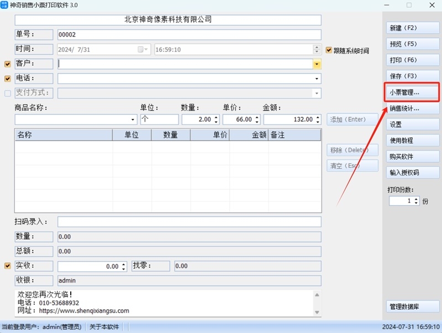The height and width of the screenshot is (333, 442).
Task: Click the 预览 (F5) button
Action: (413, 44)
